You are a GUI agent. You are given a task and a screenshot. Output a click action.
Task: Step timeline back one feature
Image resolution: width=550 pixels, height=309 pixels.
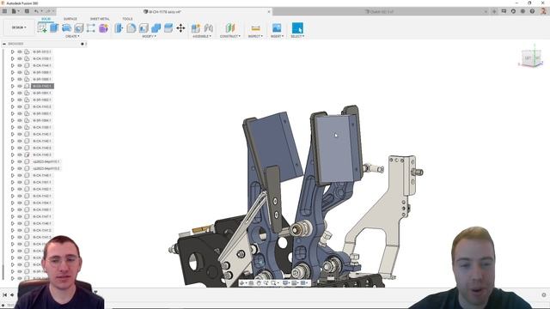click(x=12, y=295)
